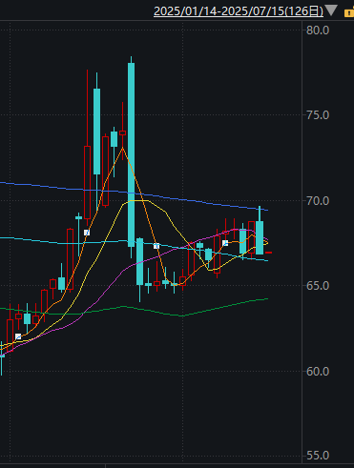This screenshot has height=468, width=354.
Task: Open the white note marker near 62 price level
Action: tap(18, 336)
